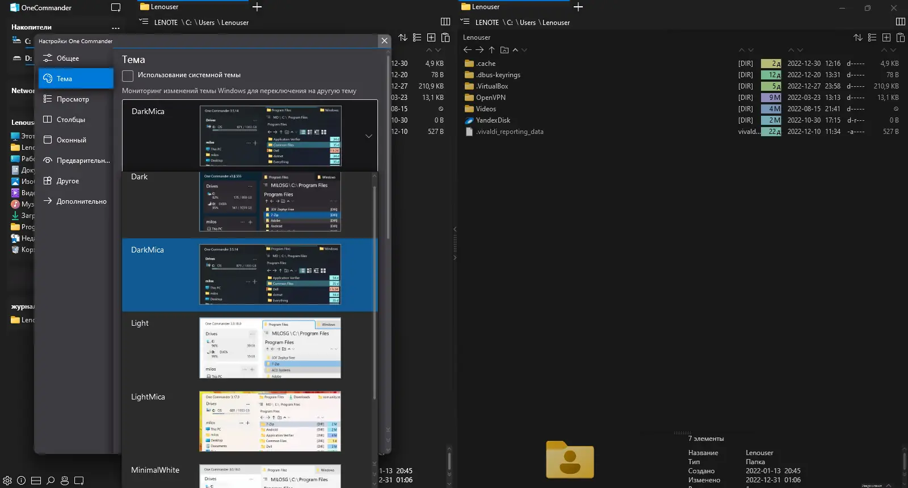Viewport: 908px width, 488px height.
Task: Click sort arrows icon in right pane
Action: tap(858, 37)
